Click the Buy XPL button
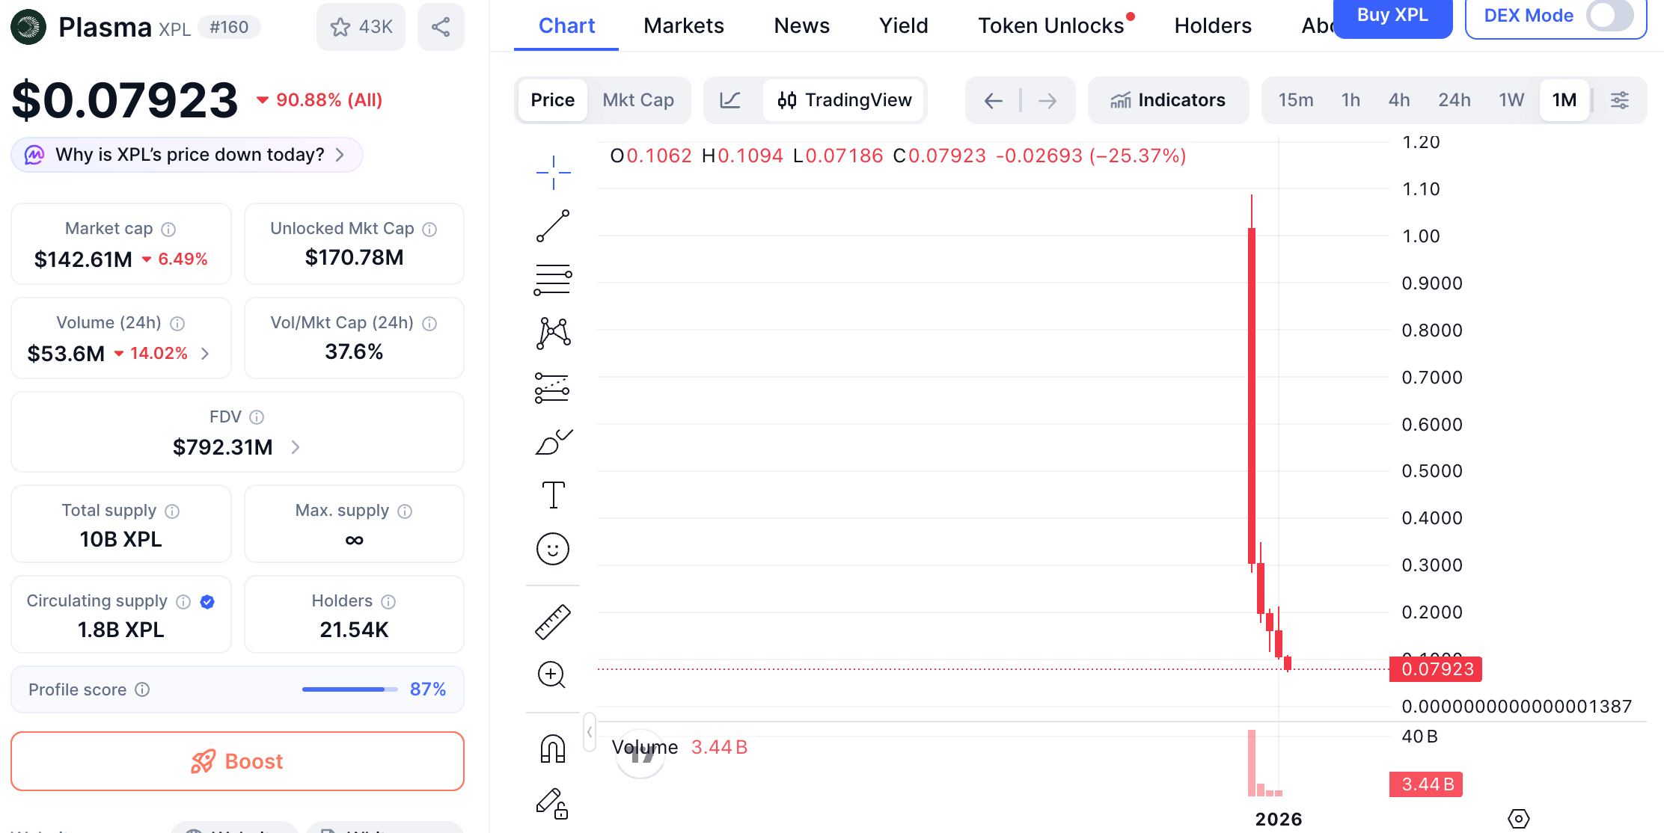Screen dimensions: 1664x833 (x=1392, y=16)
